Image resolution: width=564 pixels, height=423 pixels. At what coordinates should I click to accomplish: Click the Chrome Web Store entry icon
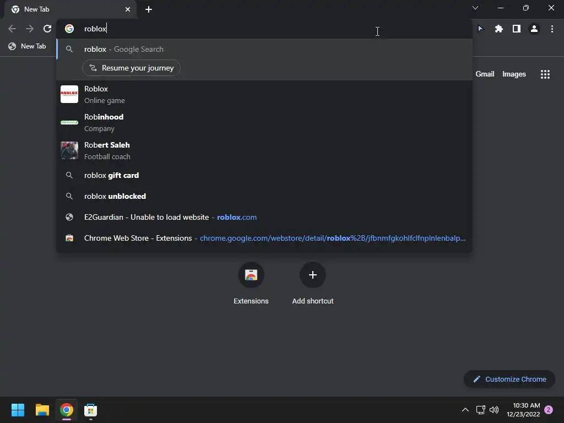point(69,238)
